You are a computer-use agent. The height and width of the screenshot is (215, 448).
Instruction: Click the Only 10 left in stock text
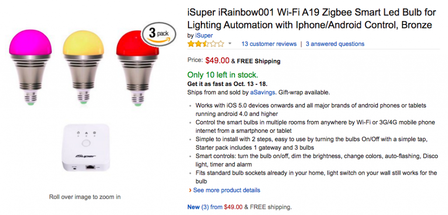tap(222, 74)
